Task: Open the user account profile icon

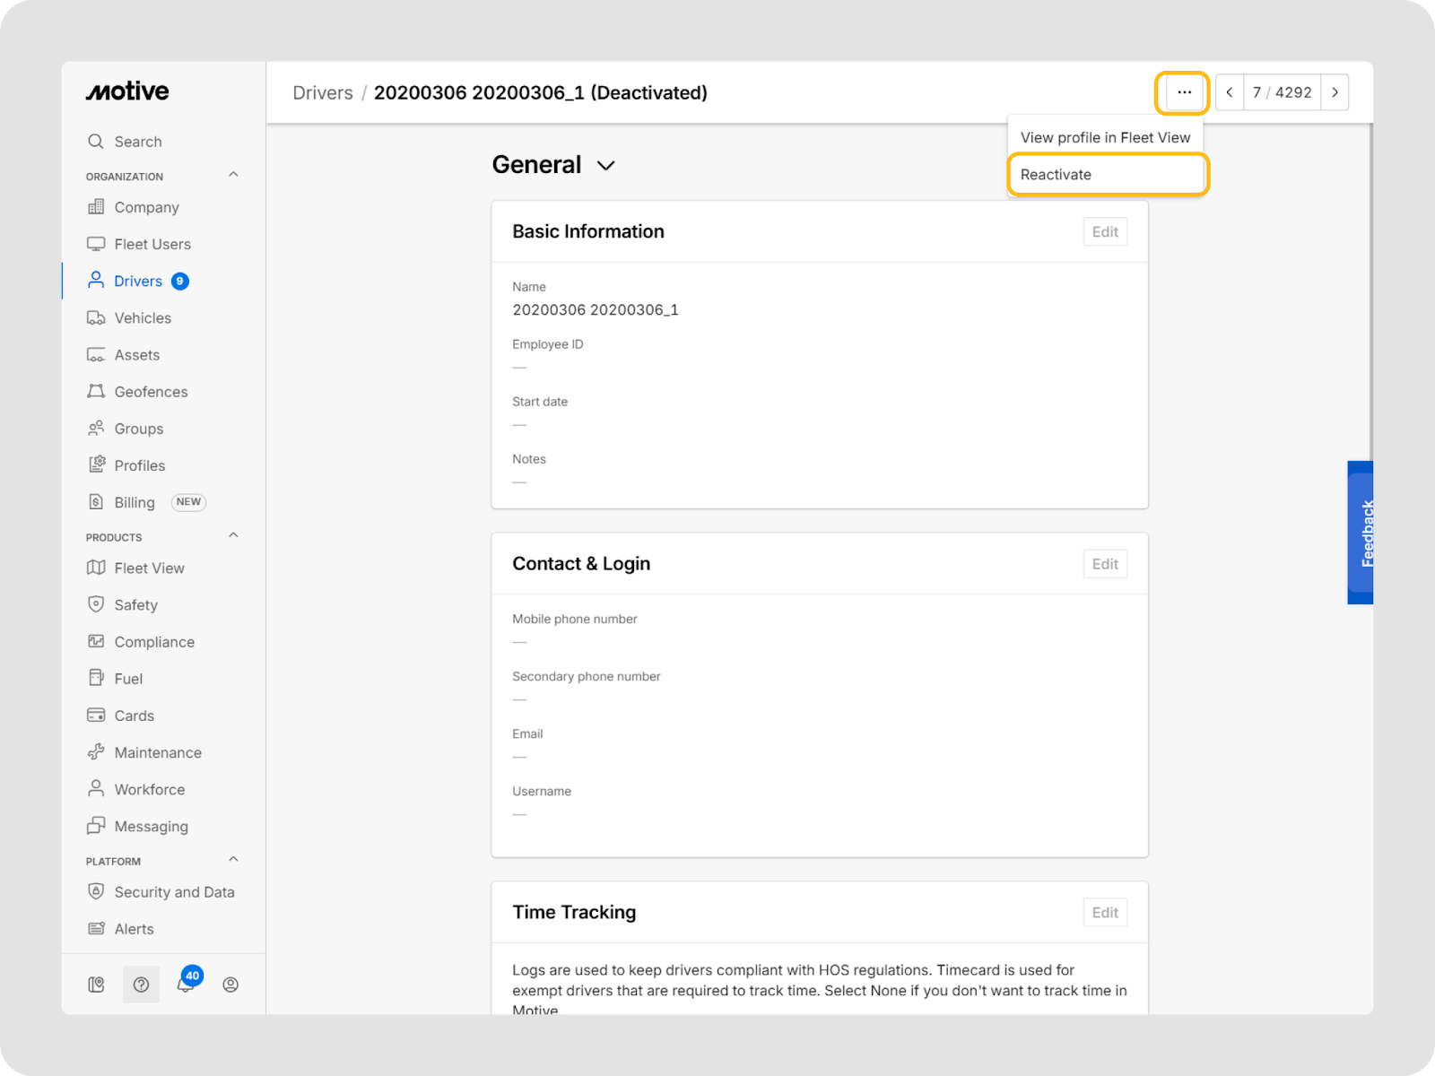Action: [x=230, y=985]
